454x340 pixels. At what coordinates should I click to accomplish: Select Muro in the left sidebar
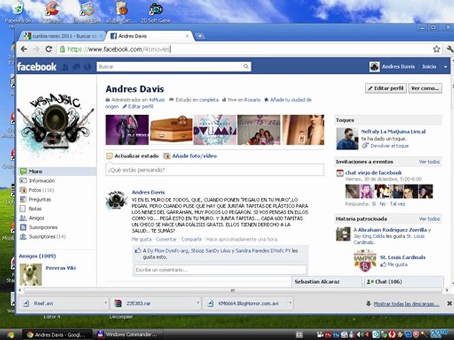coord(56,171)
